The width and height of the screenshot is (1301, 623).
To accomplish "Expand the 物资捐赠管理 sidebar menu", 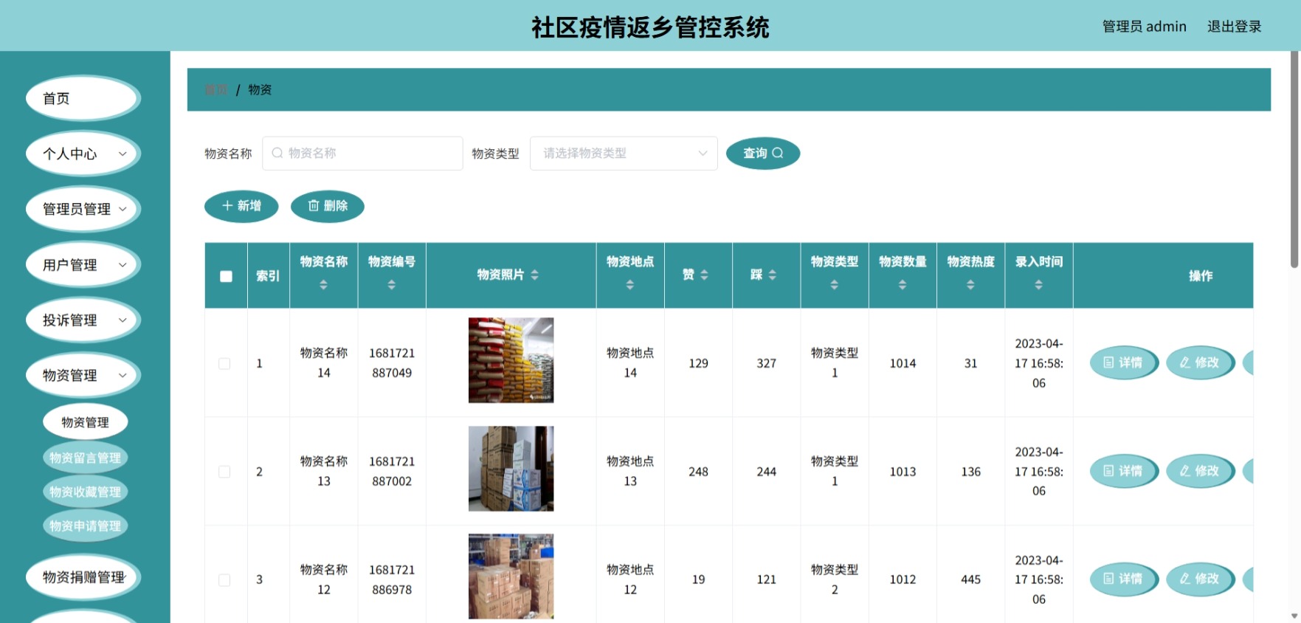I will (83, 576).
